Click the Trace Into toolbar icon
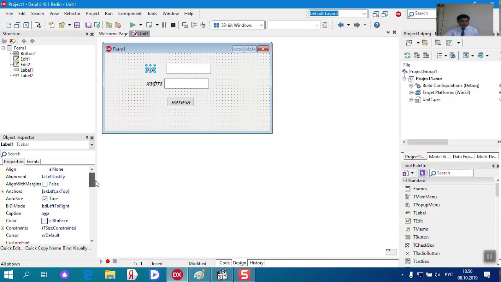Viewport: 501px width, 282px height. (x=185, y=25)
